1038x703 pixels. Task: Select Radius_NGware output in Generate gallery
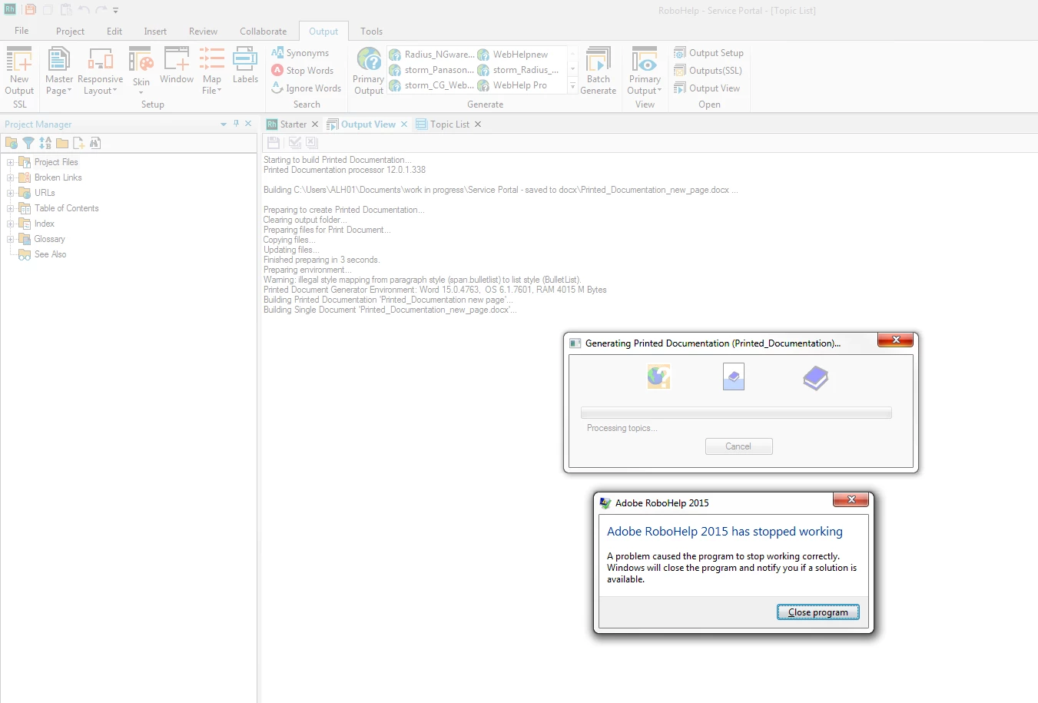click(x=431, y=55)
